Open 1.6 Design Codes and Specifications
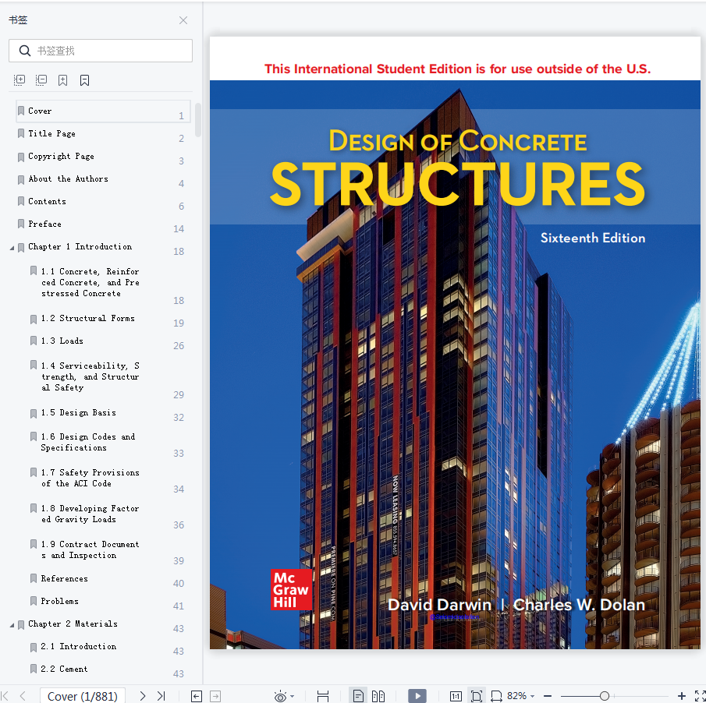 88,442
